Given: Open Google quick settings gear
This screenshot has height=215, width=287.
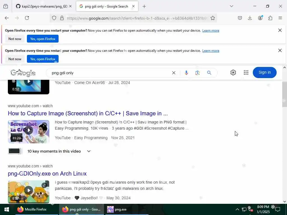Looking at the screenshot, I should (233, 73).
